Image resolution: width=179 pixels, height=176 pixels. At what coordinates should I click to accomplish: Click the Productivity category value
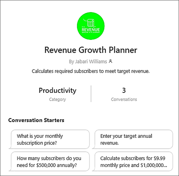coord(58,90)
